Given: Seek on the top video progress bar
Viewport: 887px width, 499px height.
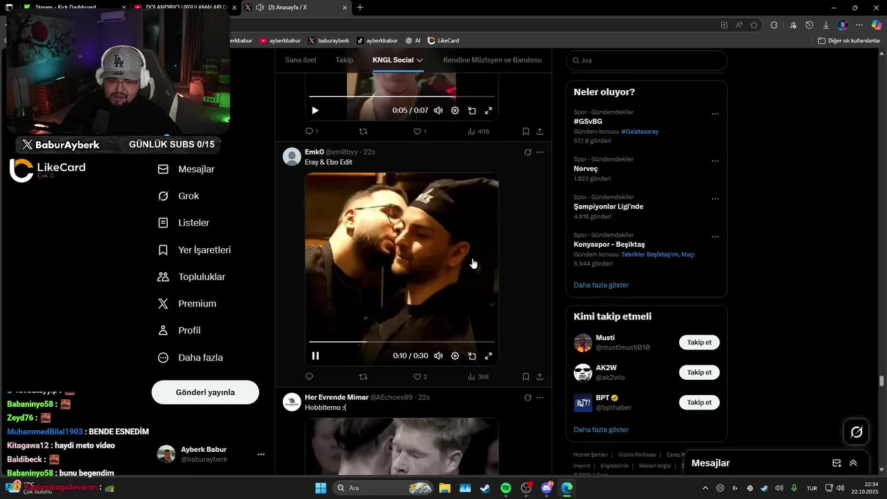Looking at the screenshot, I should 402,96.
